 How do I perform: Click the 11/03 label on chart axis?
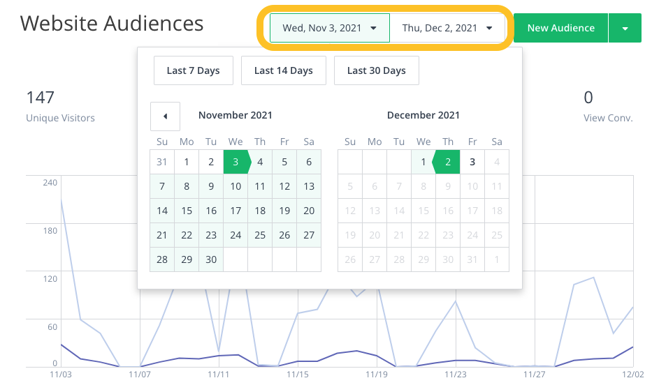61,375
